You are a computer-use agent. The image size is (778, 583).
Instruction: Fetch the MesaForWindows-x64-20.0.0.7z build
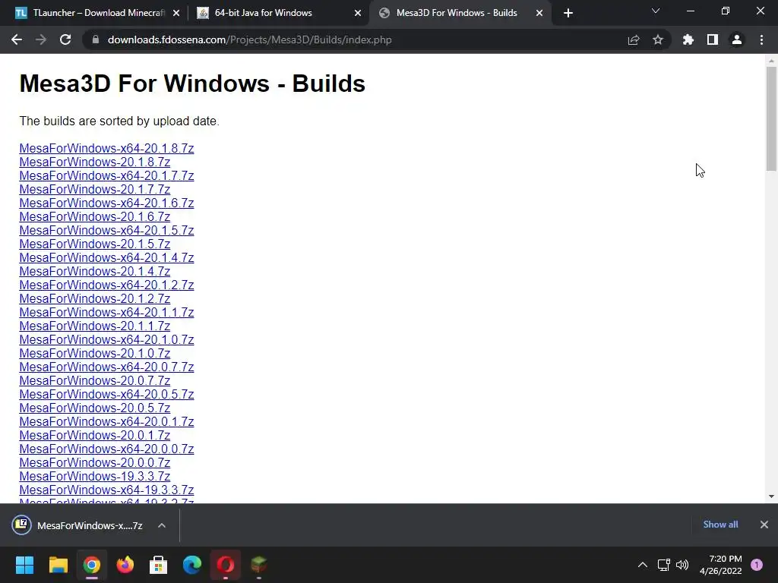tap(106, 449)
